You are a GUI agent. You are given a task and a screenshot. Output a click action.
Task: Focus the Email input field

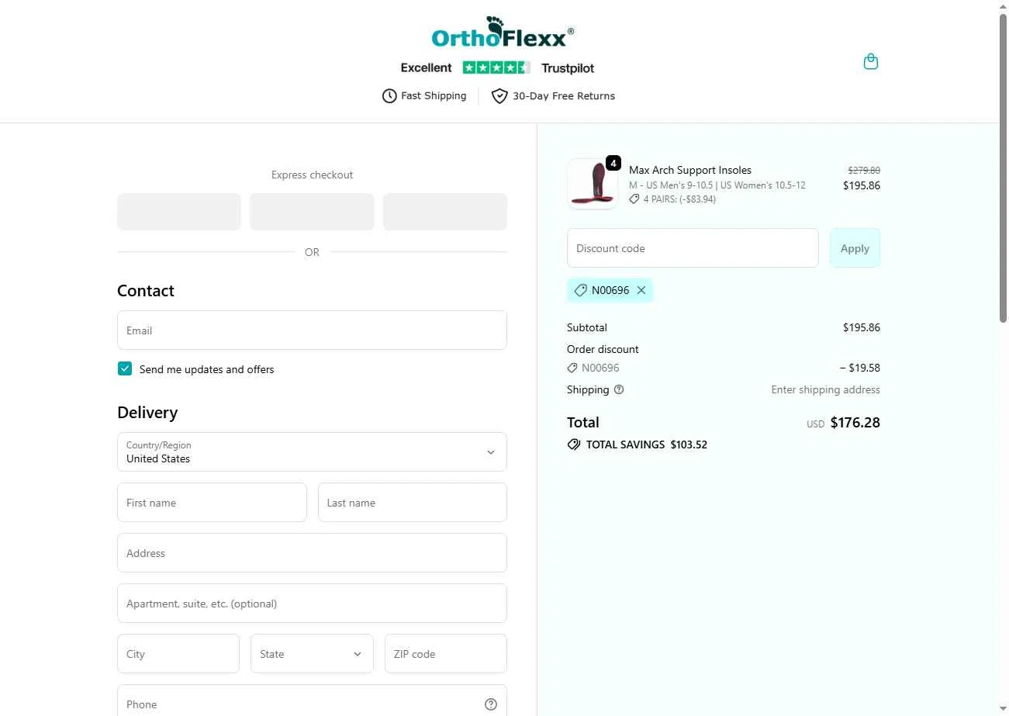point(312,330)
